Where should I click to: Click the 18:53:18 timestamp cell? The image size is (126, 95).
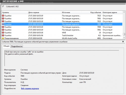click(36, 33)
